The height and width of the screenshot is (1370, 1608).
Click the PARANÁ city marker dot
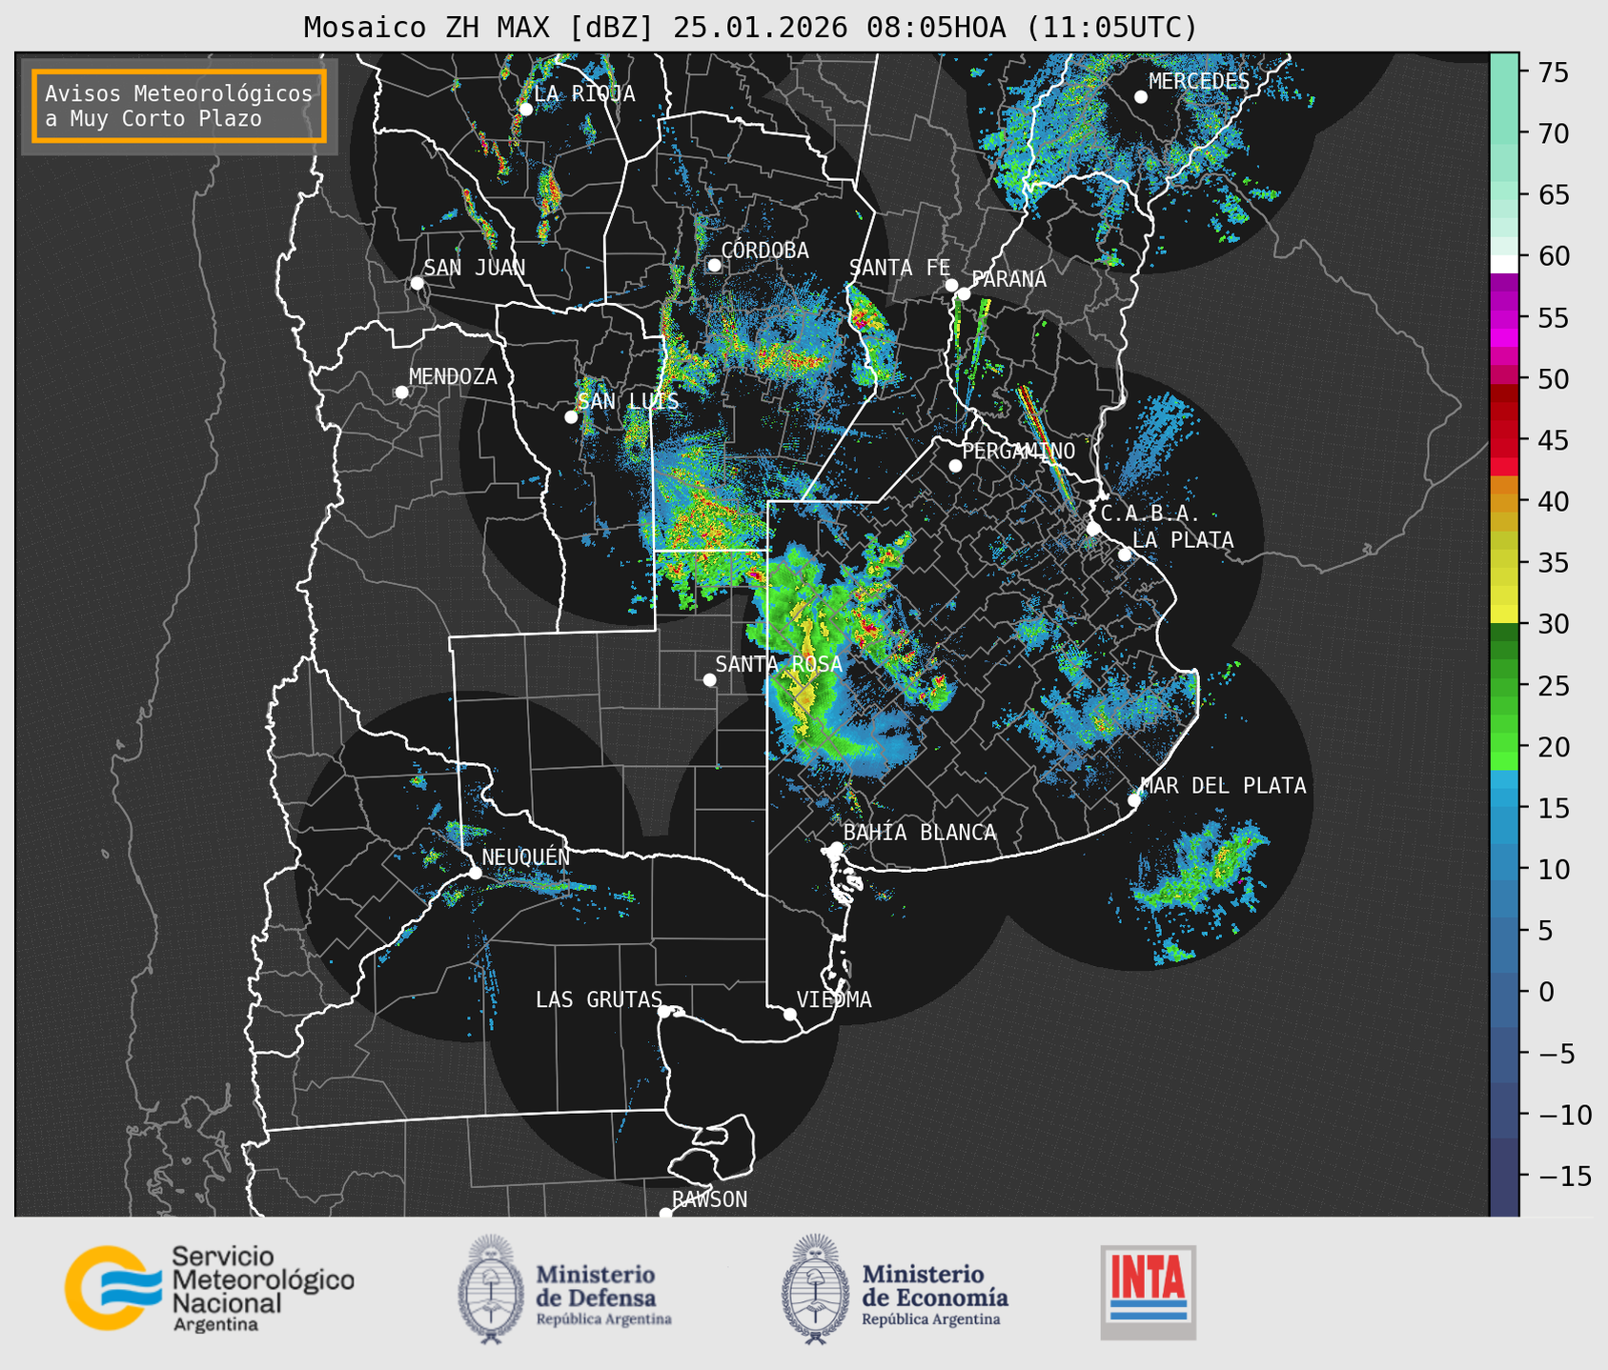click(964, 293)
